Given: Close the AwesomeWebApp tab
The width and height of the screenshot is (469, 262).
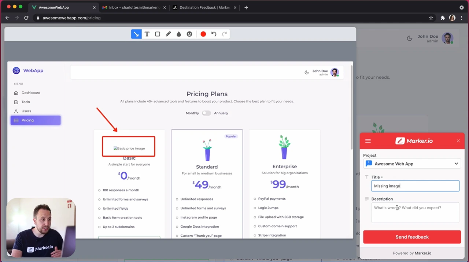Looking at the screenshot, I should (x=94, y=7).
